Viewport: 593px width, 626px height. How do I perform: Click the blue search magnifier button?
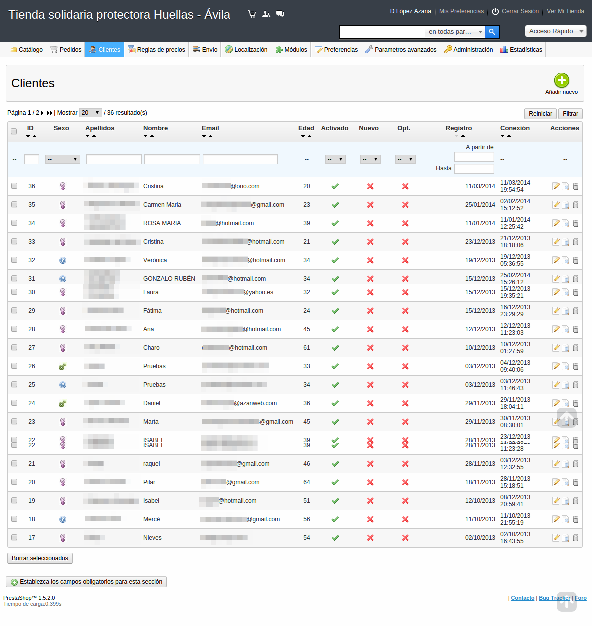pyautogui.click(x=492, y=32)
